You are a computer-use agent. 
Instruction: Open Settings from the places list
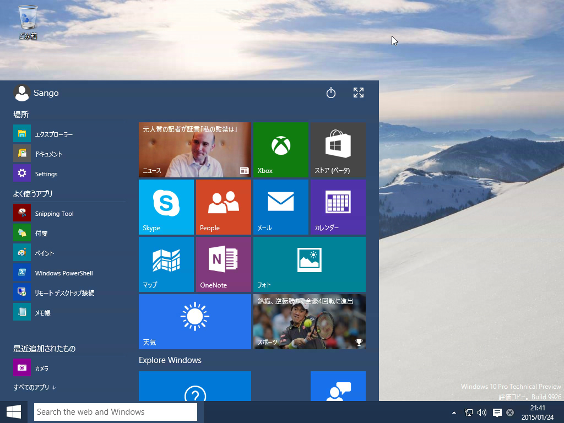click(x=69, y=173)
